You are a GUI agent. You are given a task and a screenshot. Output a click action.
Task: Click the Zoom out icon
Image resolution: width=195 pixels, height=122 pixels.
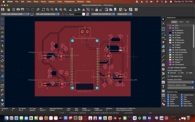coord(52,9)
